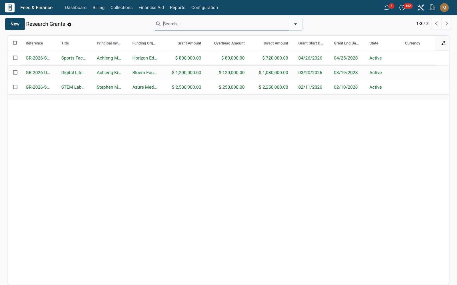Open the Reports menu
This screenshot has height=285, width=457.
(177, 8)
